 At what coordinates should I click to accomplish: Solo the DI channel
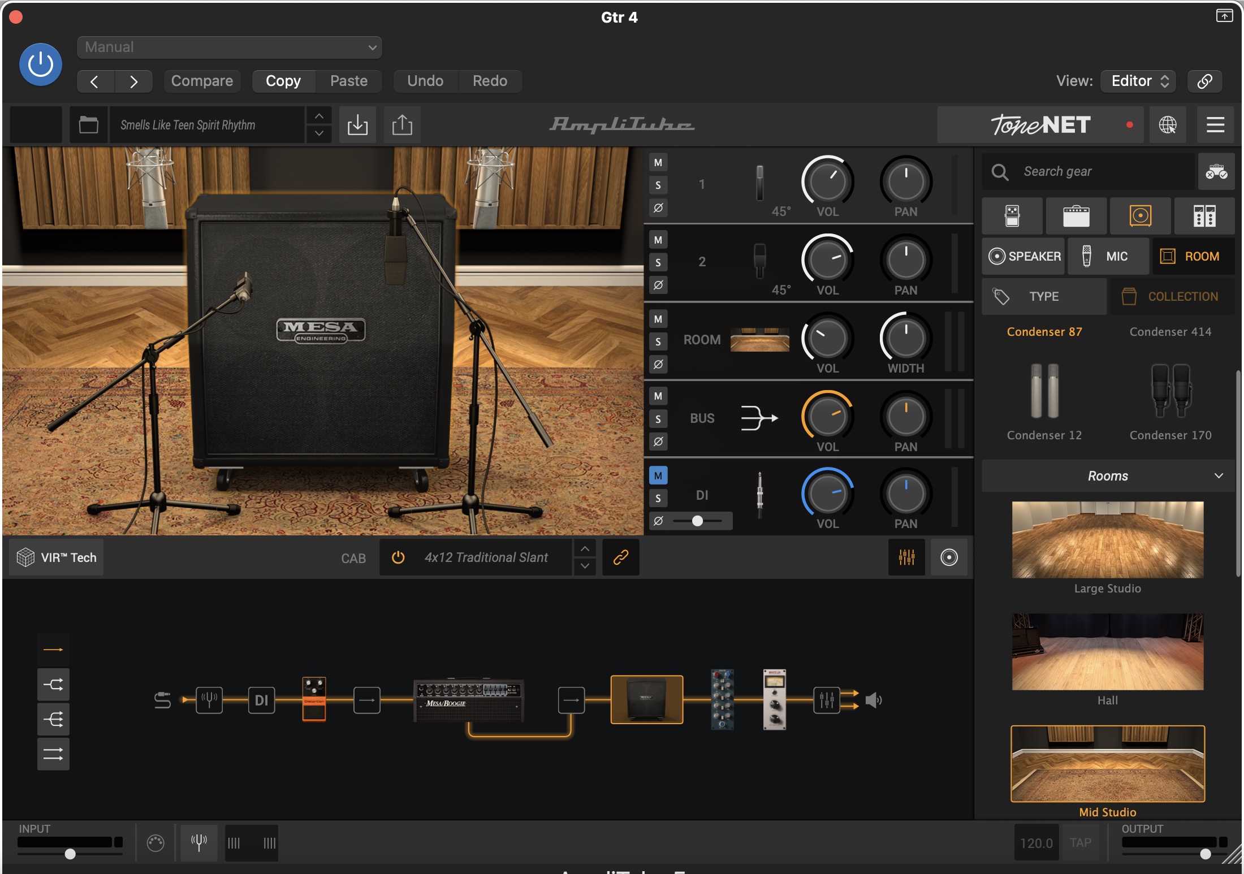click(x=658, y=498)
